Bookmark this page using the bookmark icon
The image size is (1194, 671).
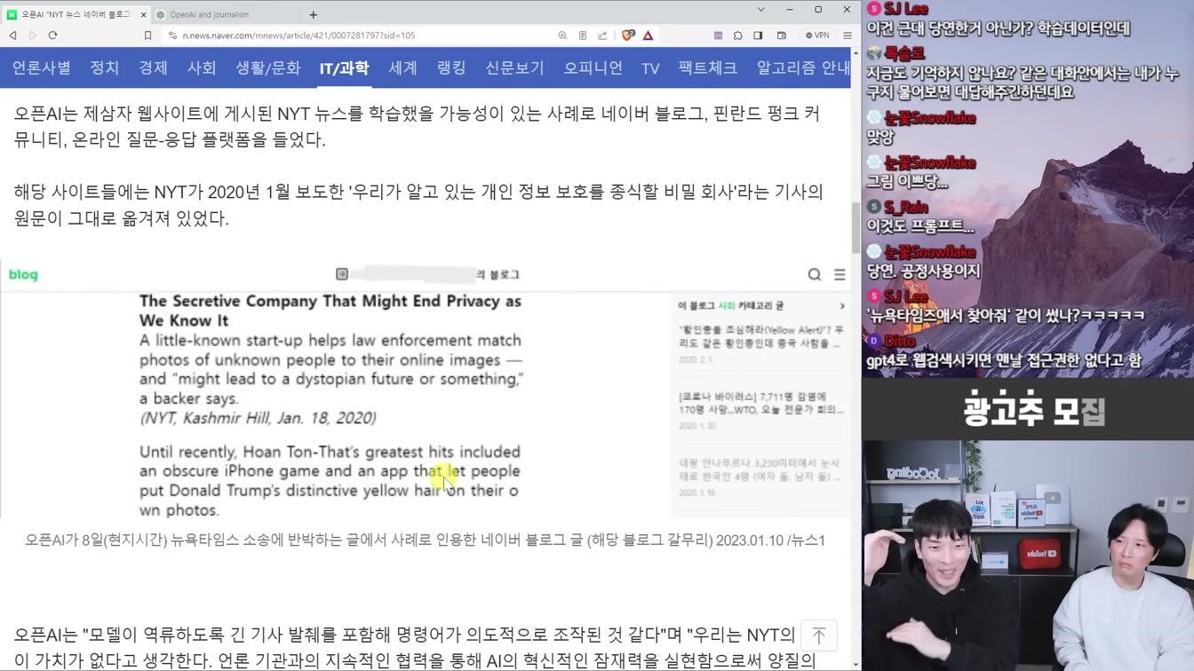coord(147,36)
